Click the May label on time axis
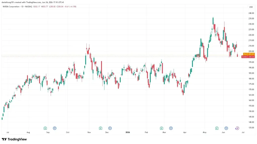257x144 pixels. tap(205, 132)
